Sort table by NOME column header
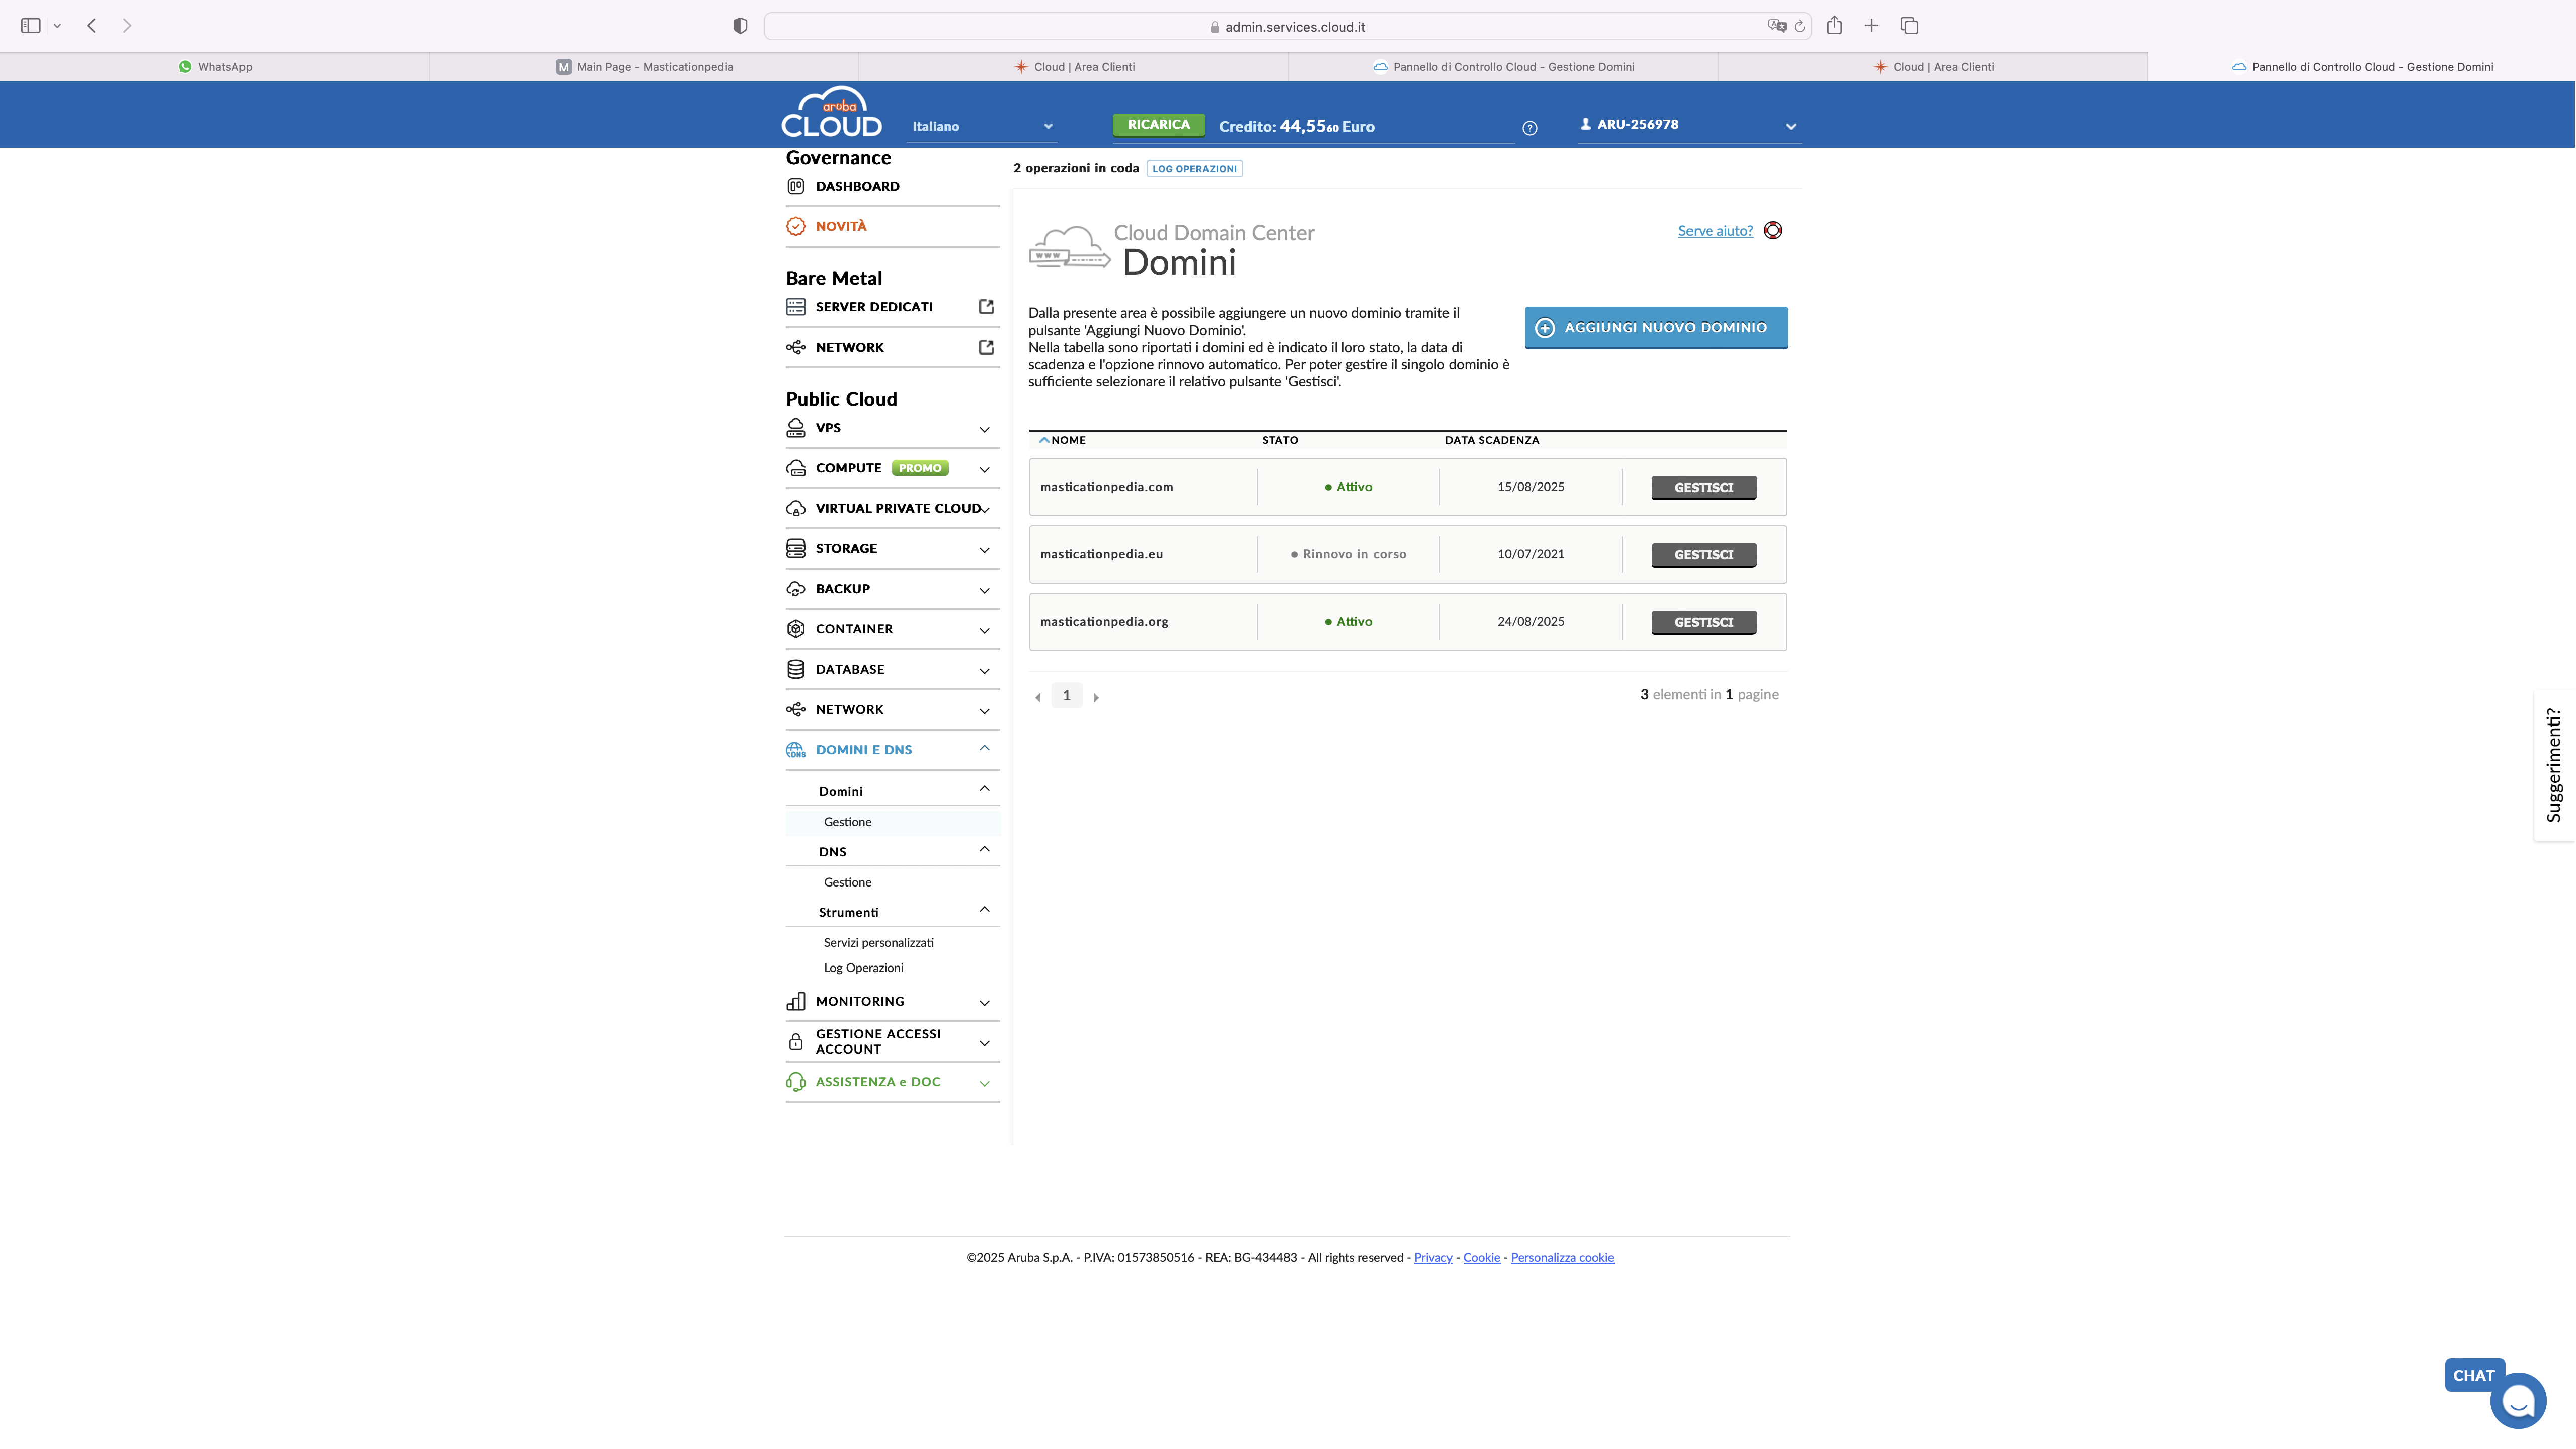Viewport: 2576px width, 1449px height. [1067, 440]
